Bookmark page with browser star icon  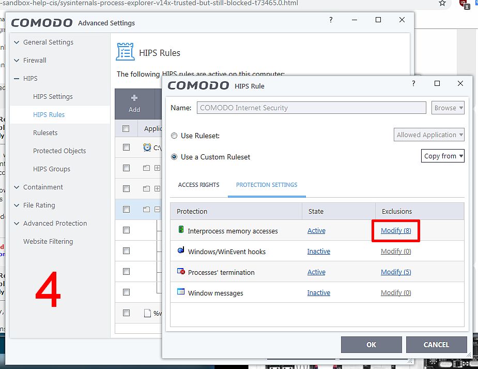442,3
